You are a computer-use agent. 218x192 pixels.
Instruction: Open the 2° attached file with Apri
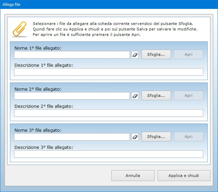coord(189,95)
